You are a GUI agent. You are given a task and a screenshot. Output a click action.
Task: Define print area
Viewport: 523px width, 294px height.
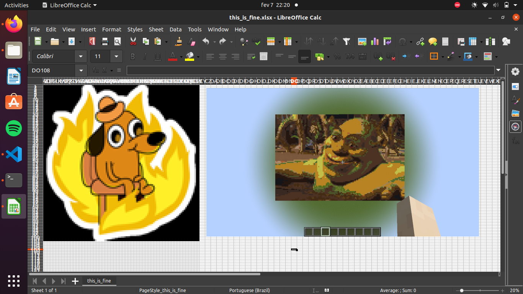click(x=461, y=41)
